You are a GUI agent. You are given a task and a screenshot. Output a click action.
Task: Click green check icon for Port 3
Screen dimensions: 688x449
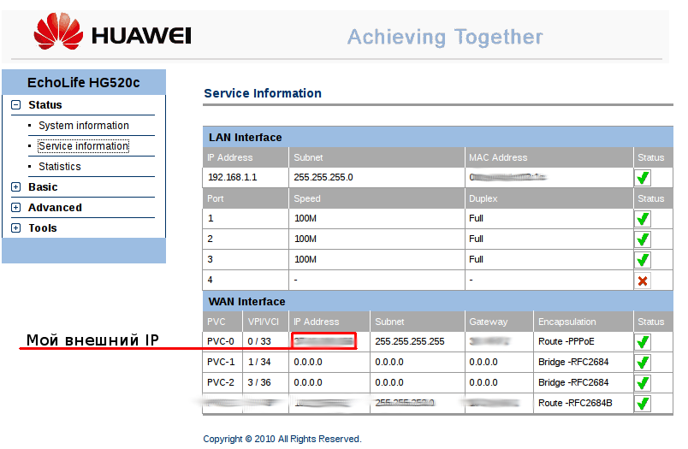(643, 260)
